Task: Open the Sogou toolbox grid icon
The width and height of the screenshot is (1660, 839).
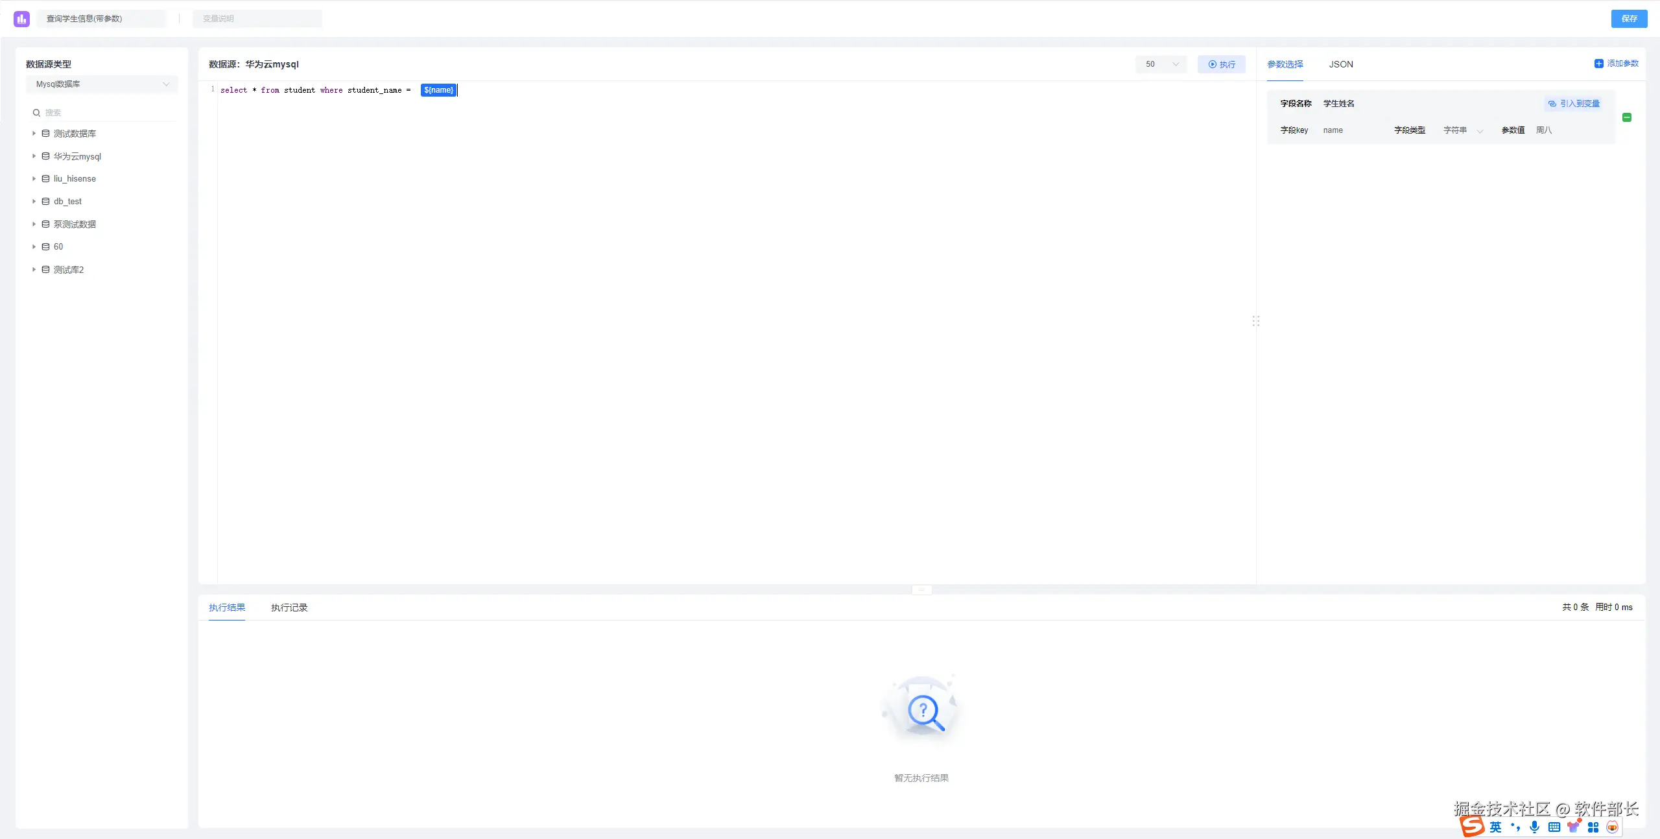Action: tap(1593, 827)
